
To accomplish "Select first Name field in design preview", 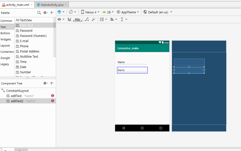I will (x=132, y=62).
